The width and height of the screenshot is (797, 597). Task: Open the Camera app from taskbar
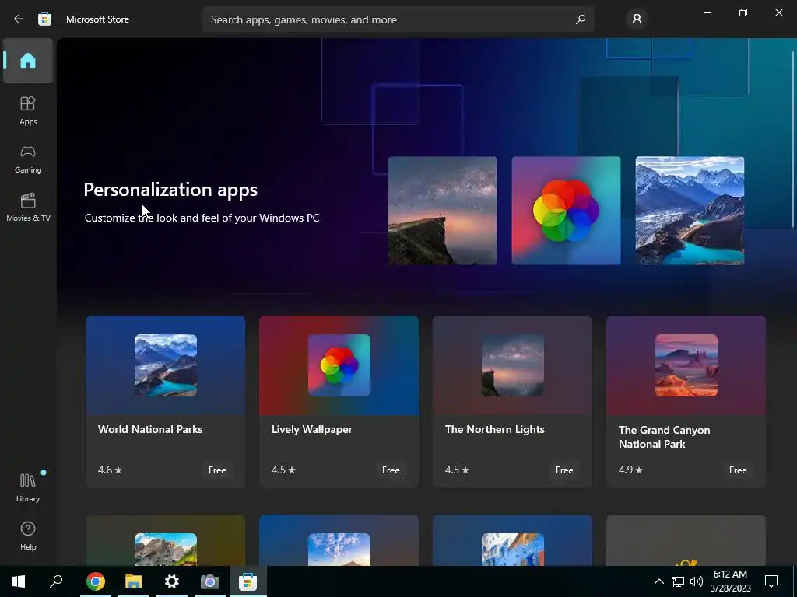click(x=210, y=581)
